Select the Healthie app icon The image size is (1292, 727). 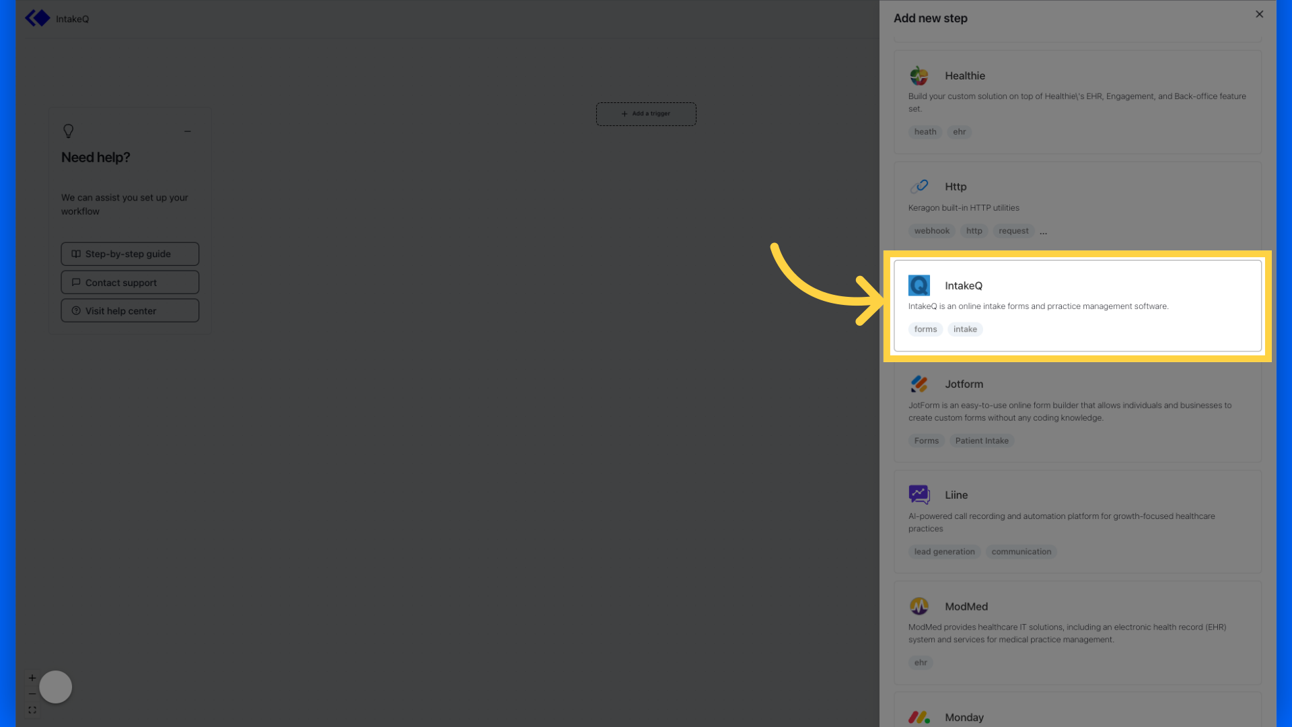[919, 75]
